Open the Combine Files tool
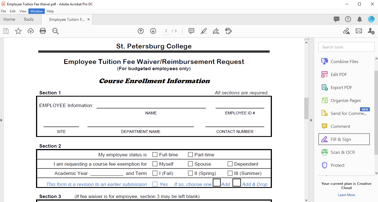Image resolution: width=378 pixels, height=202 pixels. pos(344,61)
